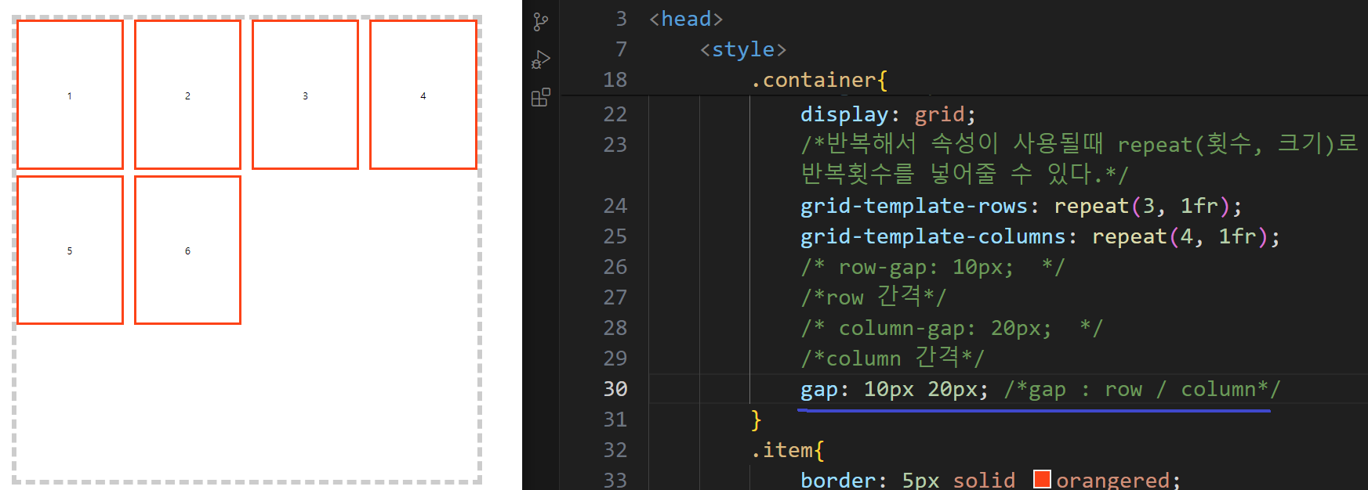Click the grid-template-columns property text
Image resolution: width=1368 pixels, height=490 pixels.
933,236
